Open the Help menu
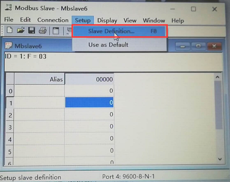The width and height of the screenshot is (230, 182). click(178, 20)
